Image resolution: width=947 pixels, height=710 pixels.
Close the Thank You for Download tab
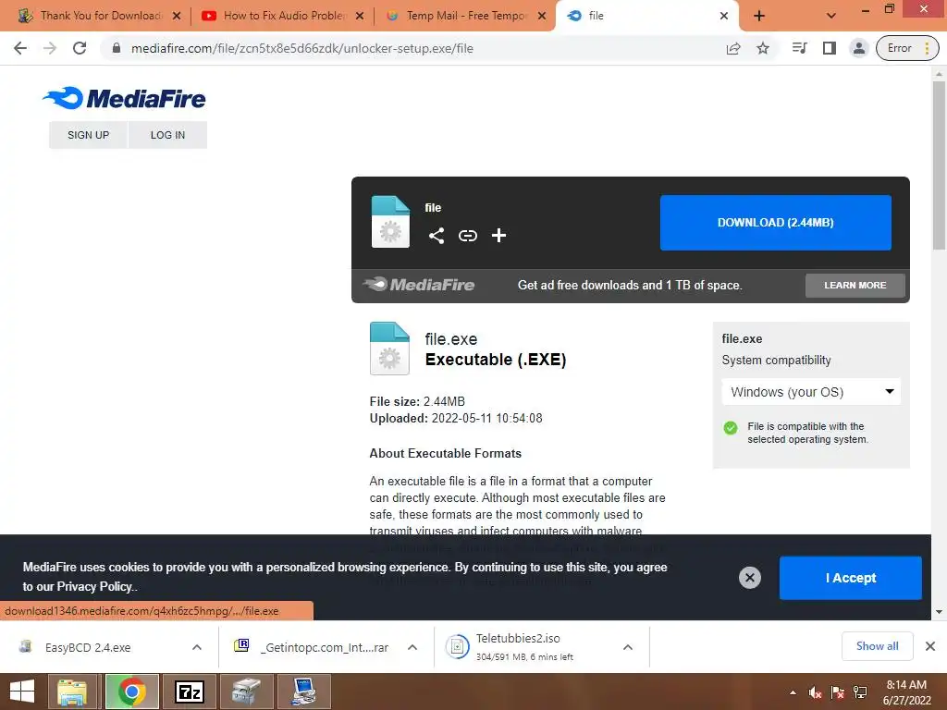pos(177,16)
